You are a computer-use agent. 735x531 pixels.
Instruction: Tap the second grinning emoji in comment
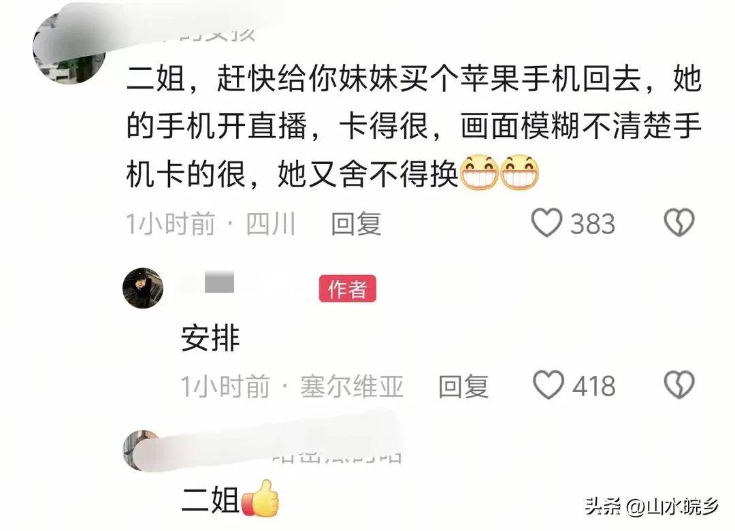coord(519,173)
